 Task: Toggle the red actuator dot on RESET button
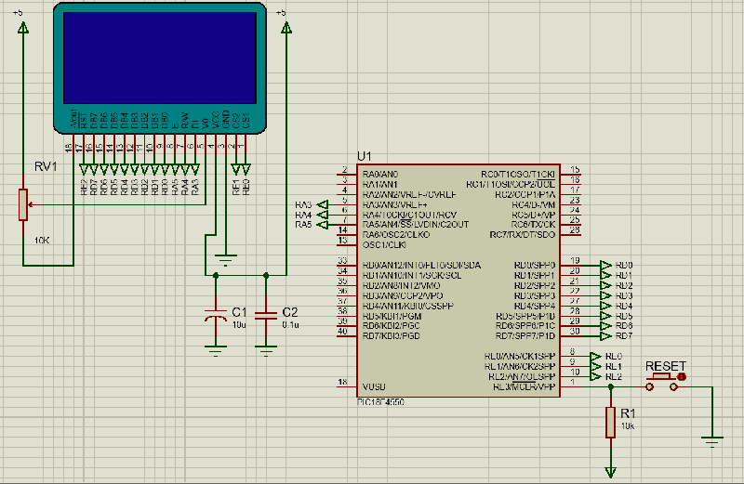pos(682,377)
